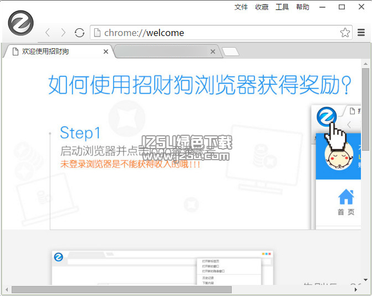Click the vertical scrollbar thumb

(365, 109)
